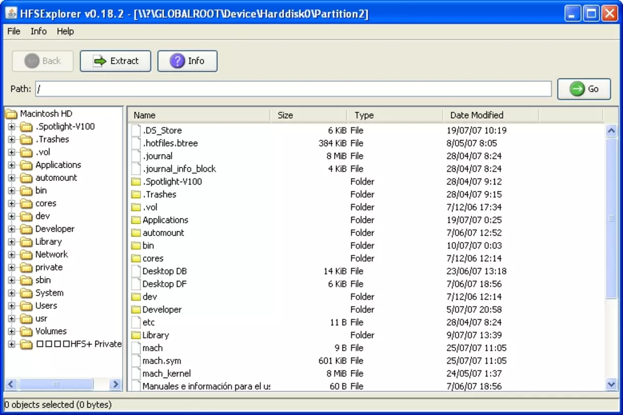623x415 pixels.
Task: Click the System folder icon in tree
Action: click(x=26, y=293)
